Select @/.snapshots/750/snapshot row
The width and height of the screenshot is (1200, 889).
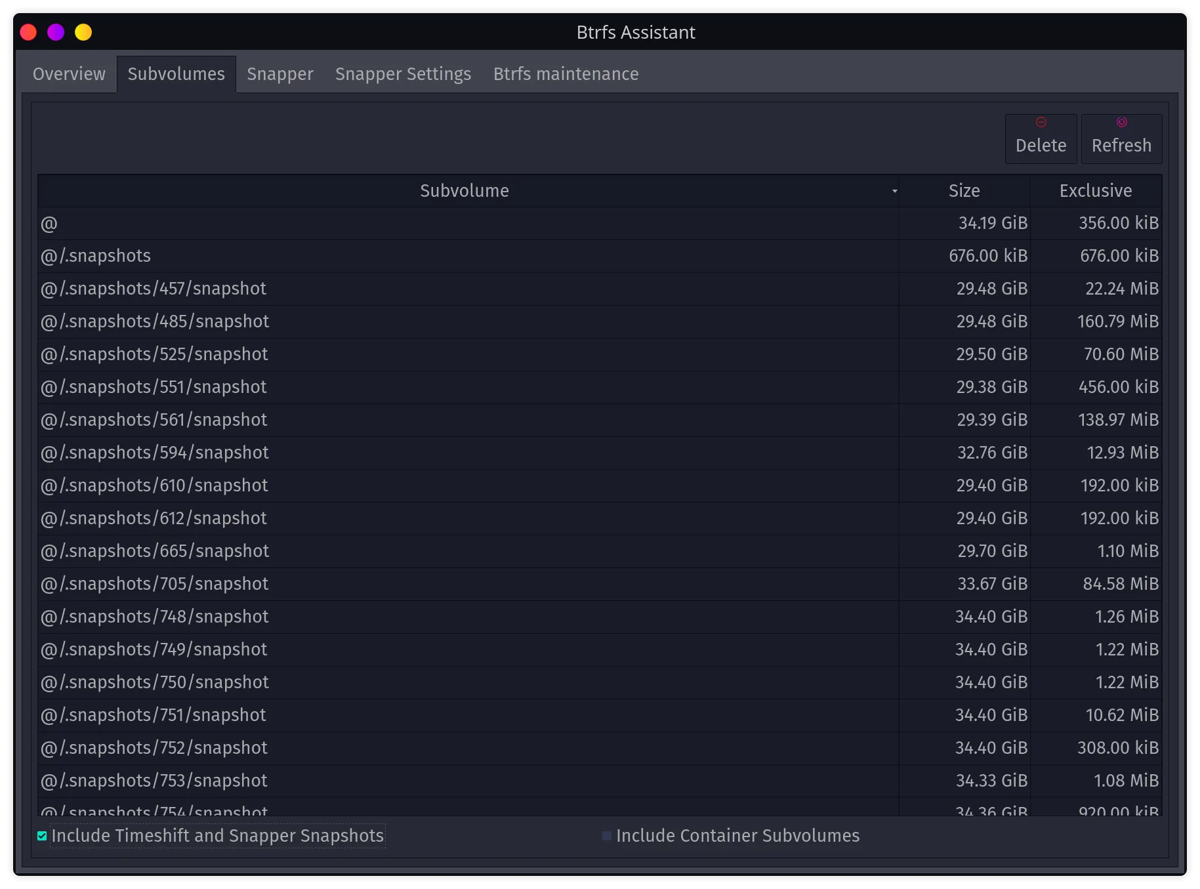pos(600,683)
